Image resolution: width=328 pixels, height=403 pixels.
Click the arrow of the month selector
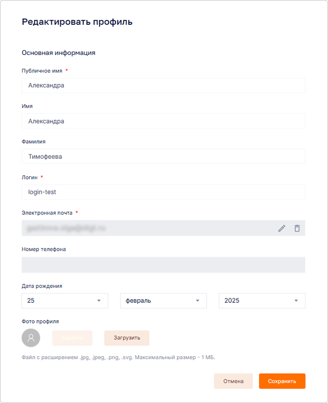coord(198,300)
